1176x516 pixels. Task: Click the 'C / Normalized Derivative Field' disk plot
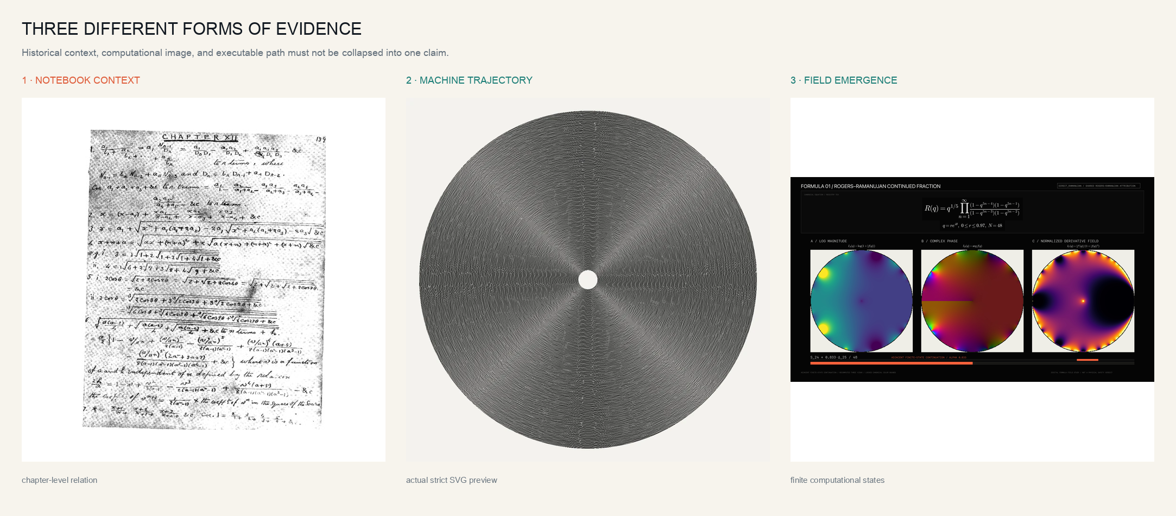coord(1083,301)
